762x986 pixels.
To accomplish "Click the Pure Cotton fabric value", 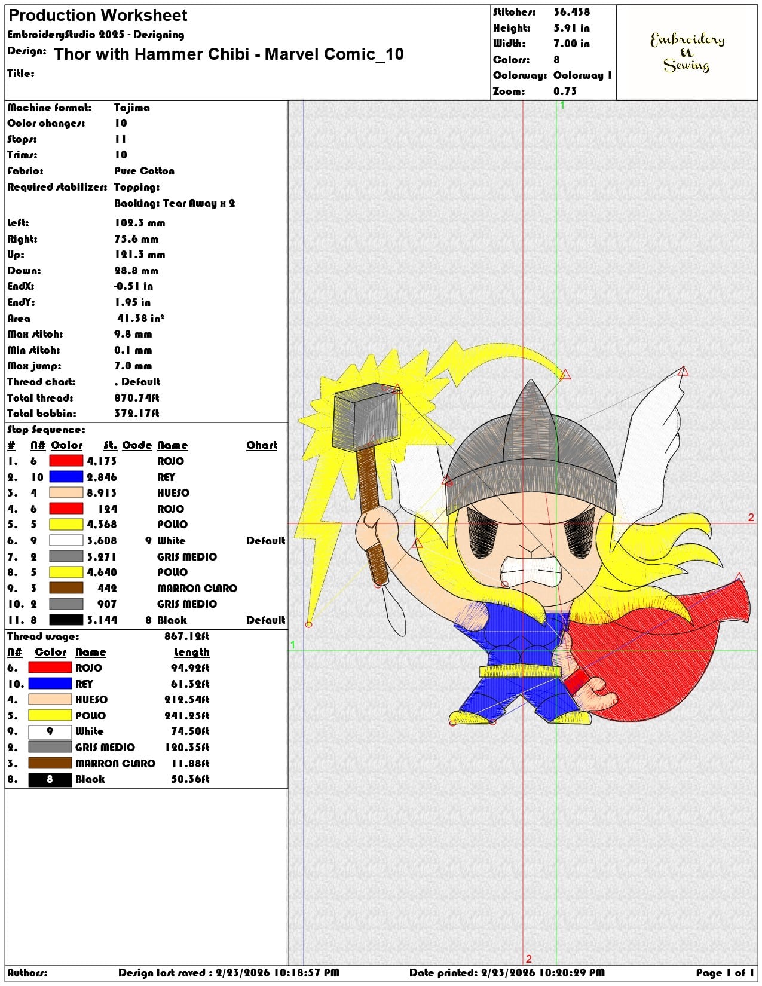I will (x=144, y=171).
